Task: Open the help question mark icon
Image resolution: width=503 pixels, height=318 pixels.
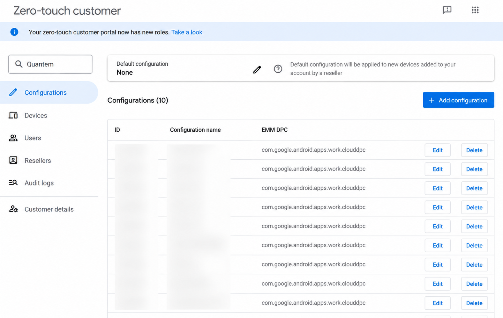Action: [278, 69]
